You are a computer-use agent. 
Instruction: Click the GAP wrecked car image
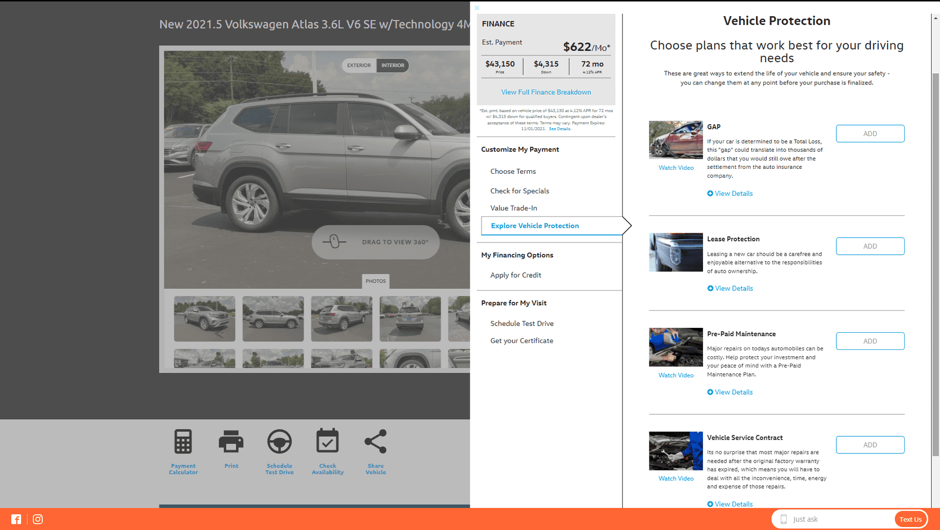click(676, 140)
